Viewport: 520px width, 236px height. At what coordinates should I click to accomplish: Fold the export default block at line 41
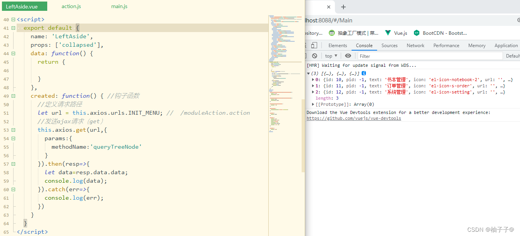coord(14,28)
